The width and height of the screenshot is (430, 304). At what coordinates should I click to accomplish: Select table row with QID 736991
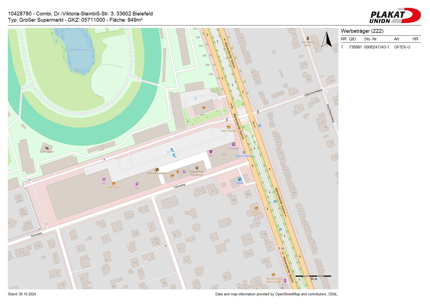380,47
